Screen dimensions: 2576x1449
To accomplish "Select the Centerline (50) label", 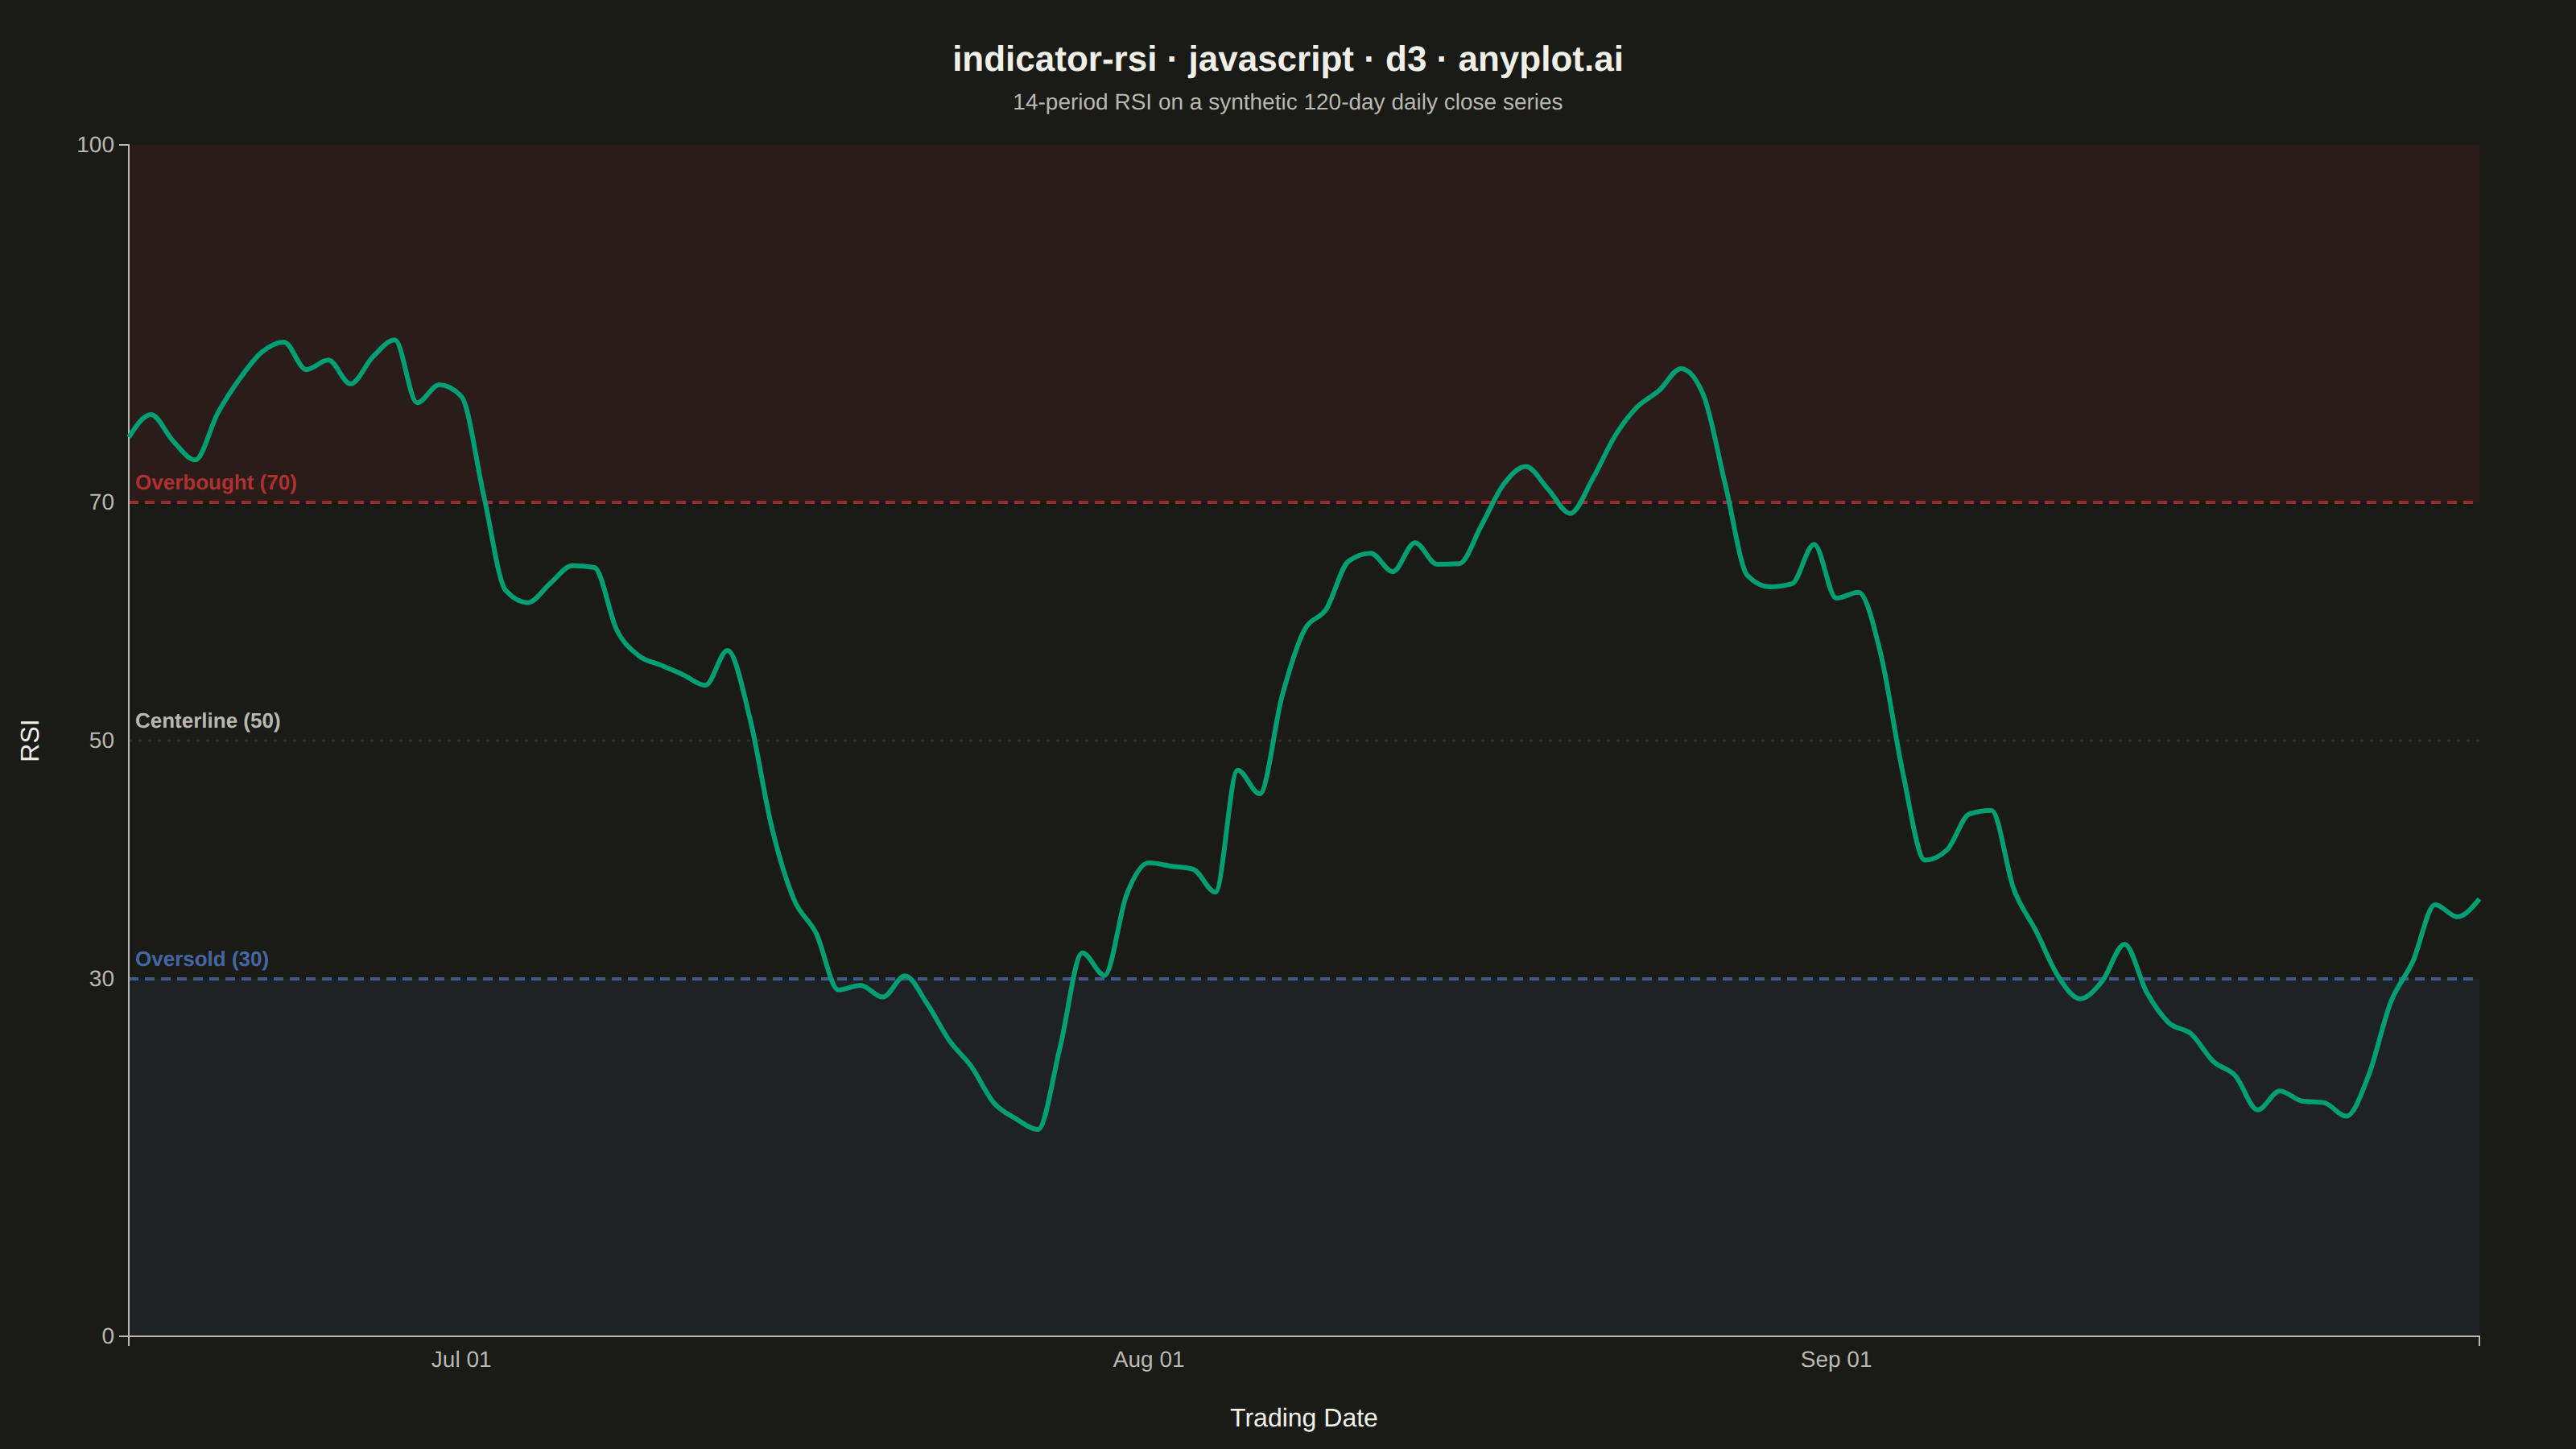I will (x=208, y=720).
